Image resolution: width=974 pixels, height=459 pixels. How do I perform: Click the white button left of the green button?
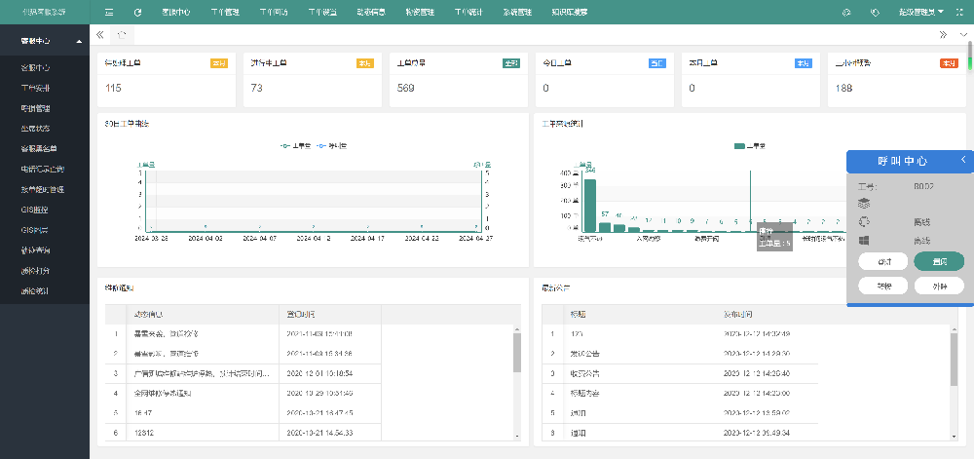[x=882, y=261]
